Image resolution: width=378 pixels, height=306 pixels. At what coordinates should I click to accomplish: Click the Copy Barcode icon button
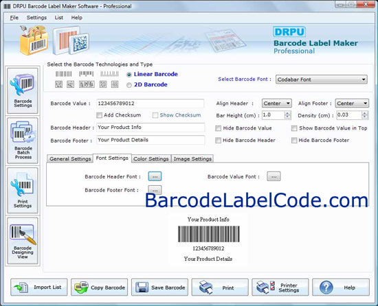click(99, 287)
